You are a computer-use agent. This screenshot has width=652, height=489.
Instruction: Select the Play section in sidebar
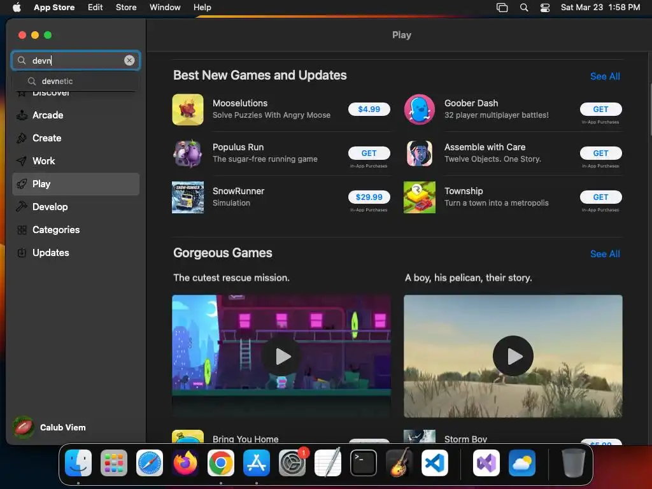[76, 184]
